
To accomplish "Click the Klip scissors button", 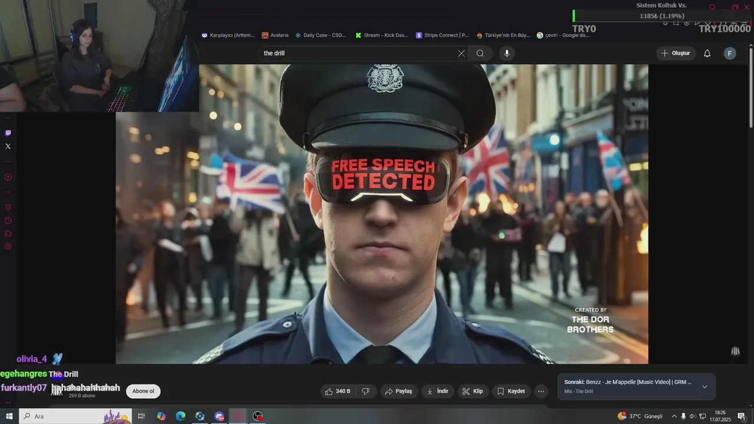I will 473,391.
